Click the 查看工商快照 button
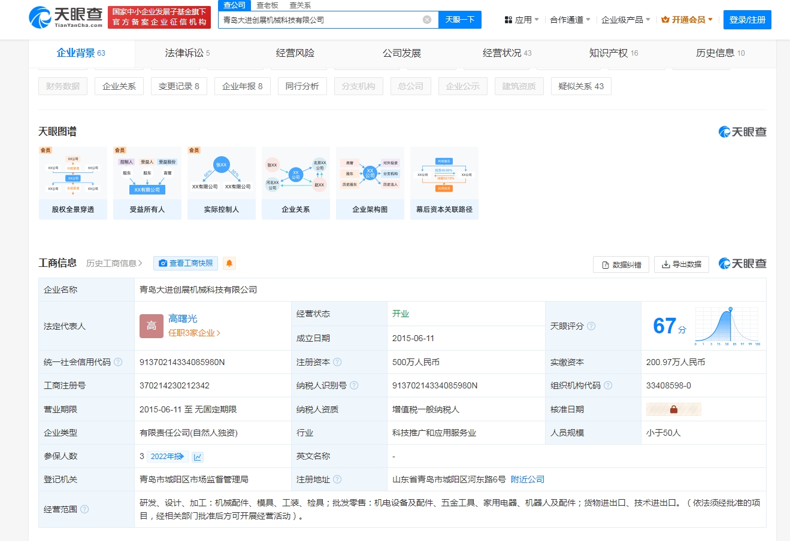Screen dimensions: 790x541 coord(186,263)
